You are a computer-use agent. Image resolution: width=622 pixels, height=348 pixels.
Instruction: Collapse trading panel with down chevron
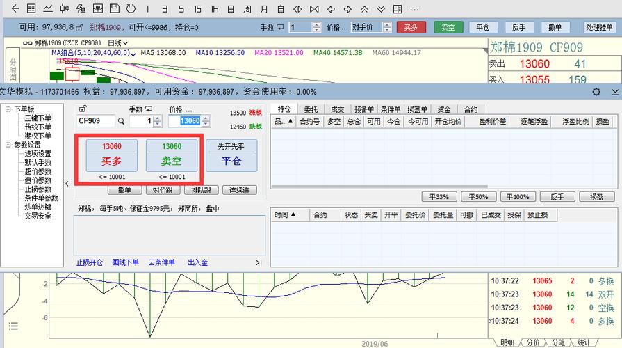pos(615,92)
